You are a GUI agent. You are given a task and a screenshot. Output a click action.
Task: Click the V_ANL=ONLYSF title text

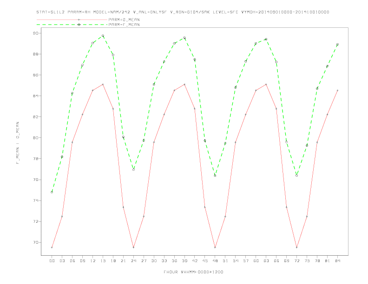[150, 12]
